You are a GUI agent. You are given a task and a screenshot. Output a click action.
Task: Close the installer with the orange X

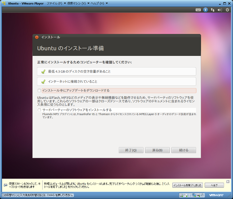coord(37,37)
